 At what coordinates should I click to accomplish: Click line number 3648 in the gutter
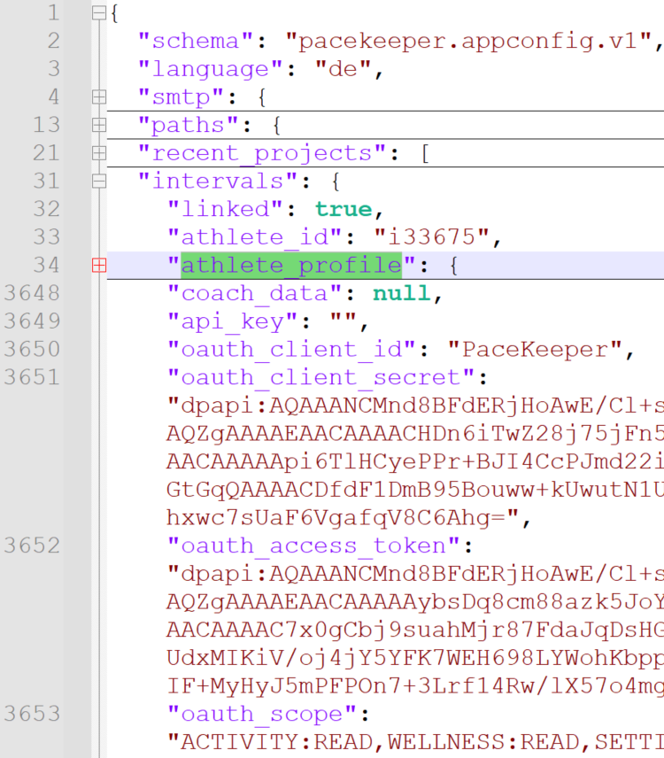click(32, 293)
